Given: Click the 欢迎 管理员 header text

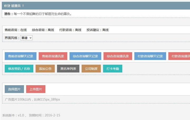Looking at the screenshot, I should tap(14, 6).
